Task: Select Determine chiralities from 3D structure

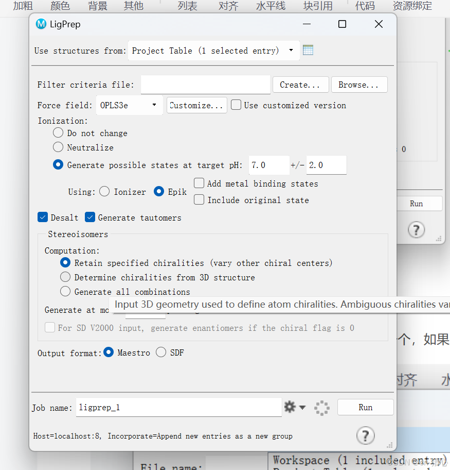Action: click(x=65, y=277)
